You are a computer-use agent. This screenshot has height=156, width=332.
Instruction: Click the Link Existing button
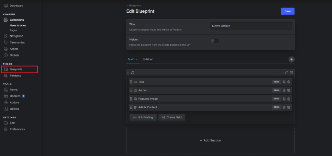[x=143, y=117]
